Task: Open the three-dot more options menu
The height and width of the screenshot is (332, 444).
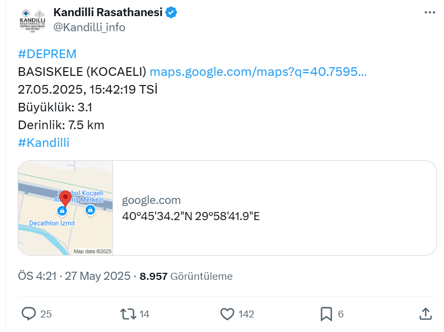Action: click(x=429, y=12)
